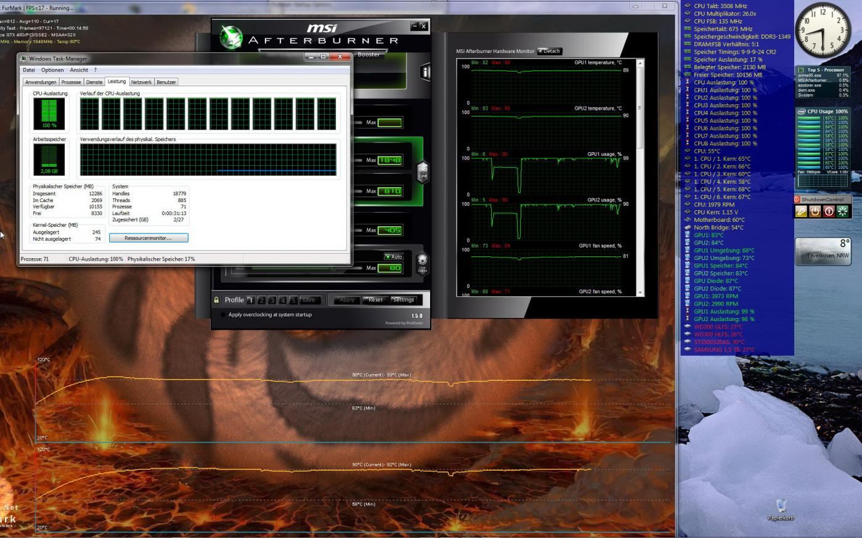862x538 pixels.
Task: Switch to the Prozesse tab
Action: coord(71,82)
